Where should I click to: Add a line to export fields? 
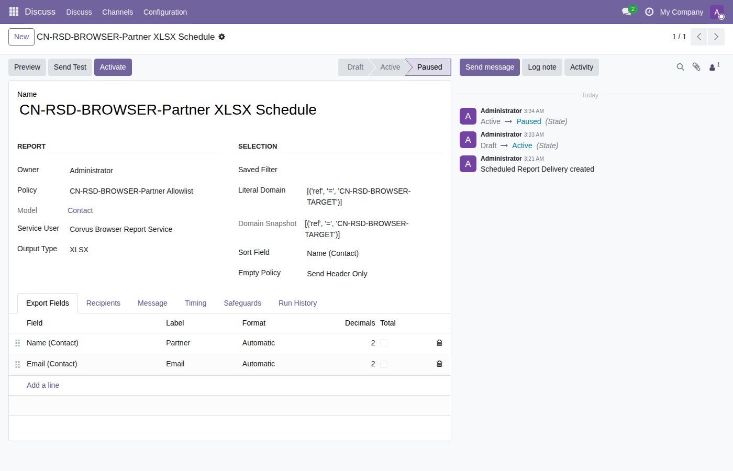click(x=43, y=385)
